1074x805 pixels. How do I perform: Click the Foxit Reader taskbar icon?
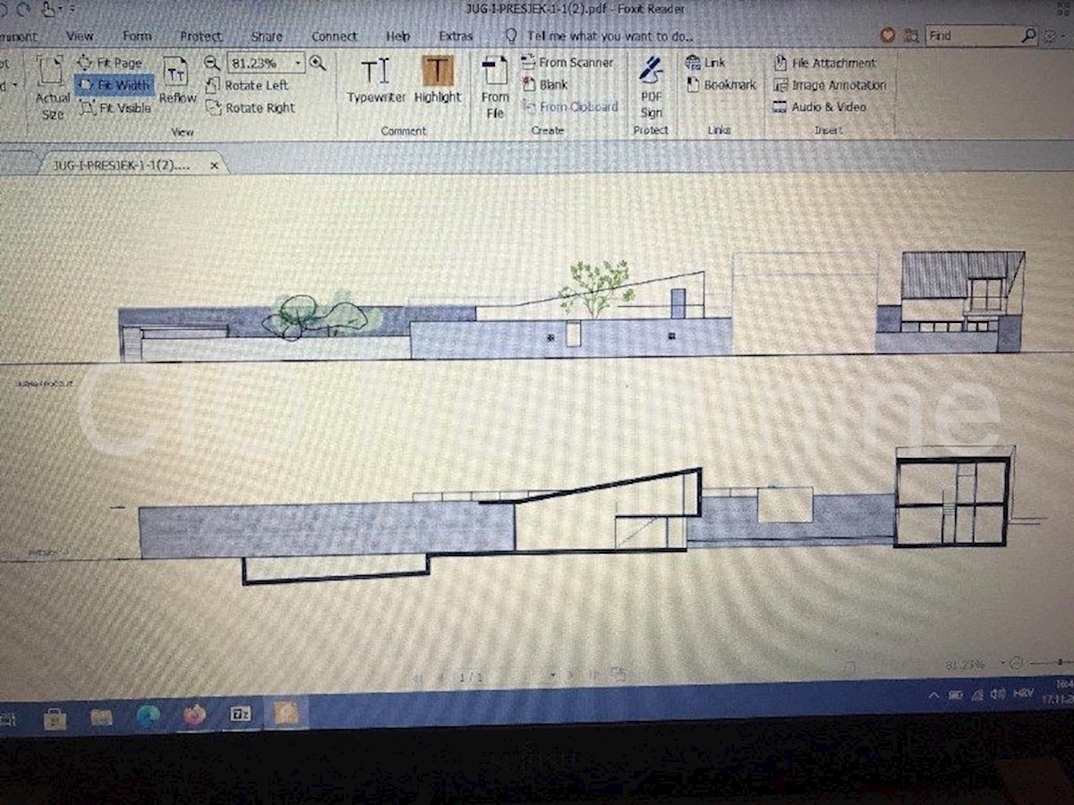click(286, 713)
